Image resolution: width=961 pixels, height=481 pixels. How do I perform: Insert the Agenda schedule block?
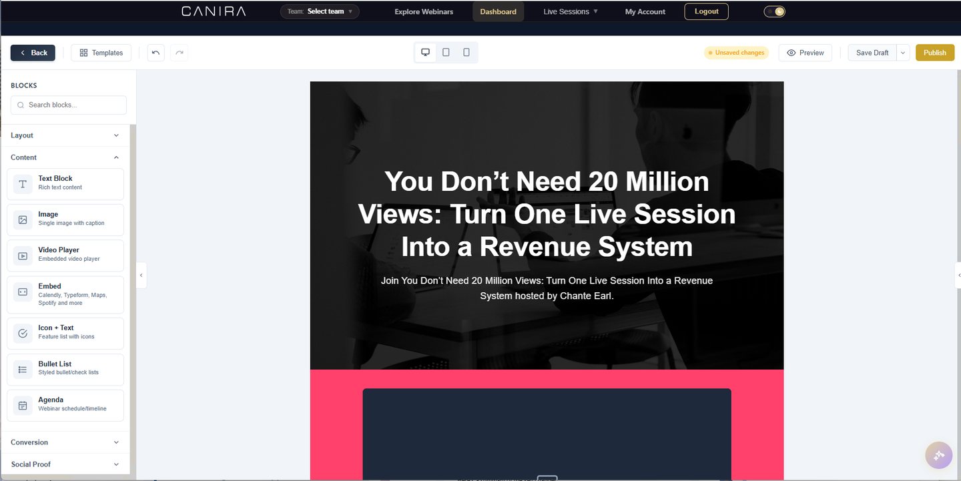click(65, 405)
